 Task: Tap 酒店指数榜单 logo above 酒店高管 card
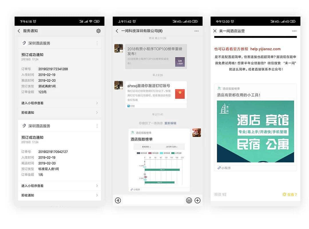(x=219, y=88)
